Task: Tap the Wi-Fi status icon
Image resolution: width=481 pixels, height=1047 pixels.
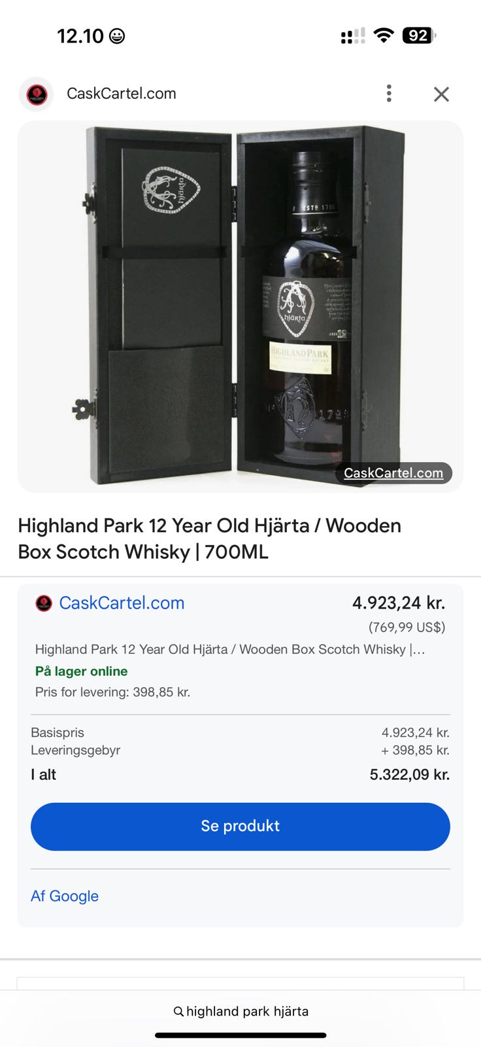Action: pos(384,35)
